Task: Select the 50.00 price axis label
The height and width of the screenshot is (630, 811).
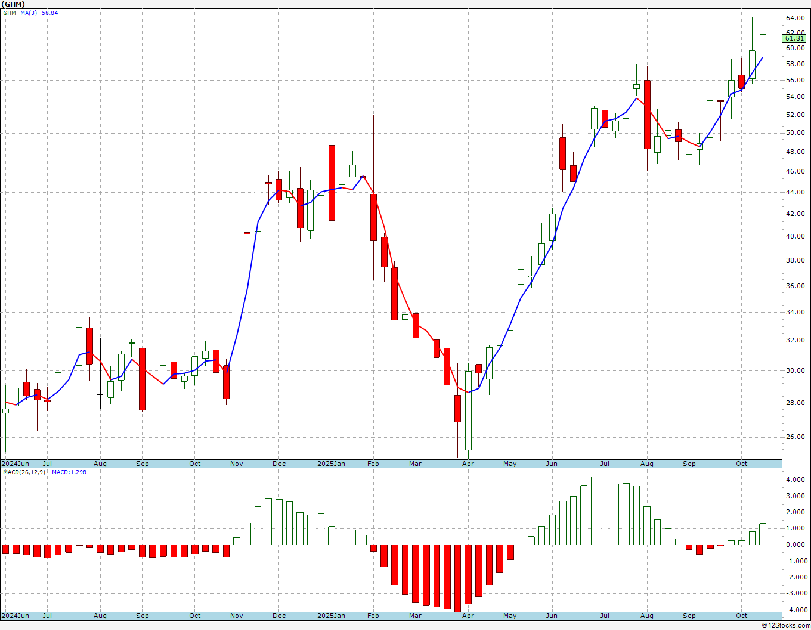Action: click(795, 132)
